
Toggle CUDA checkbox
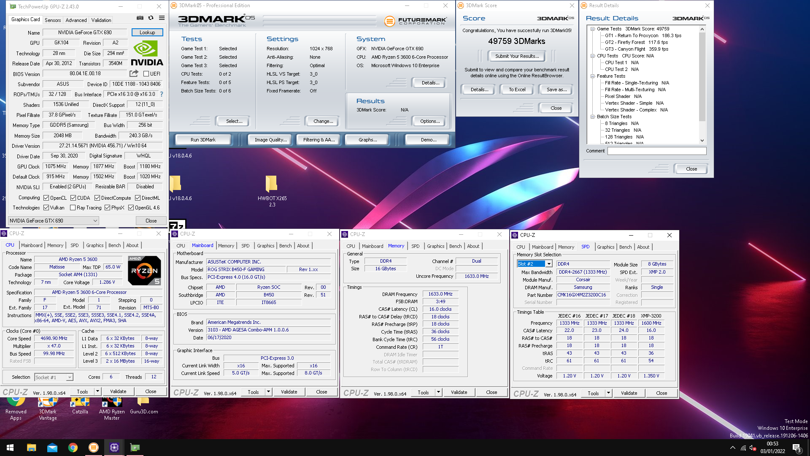click(73, 198)
